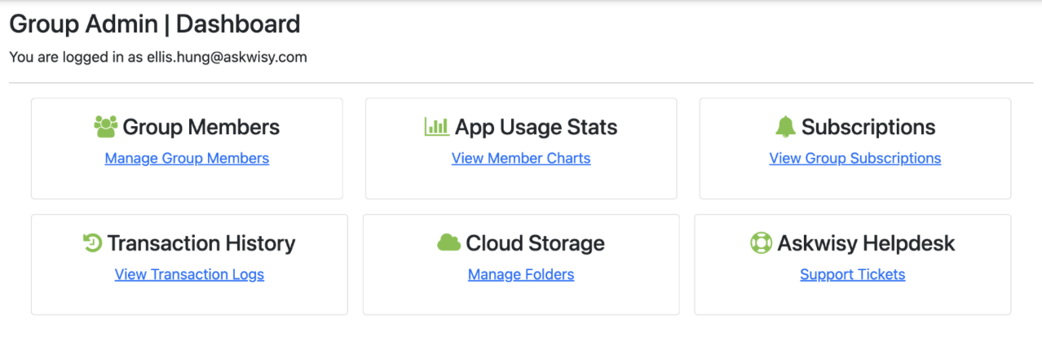
Task: Click the Group Members people icon
Action: click(x=106, y=127)
